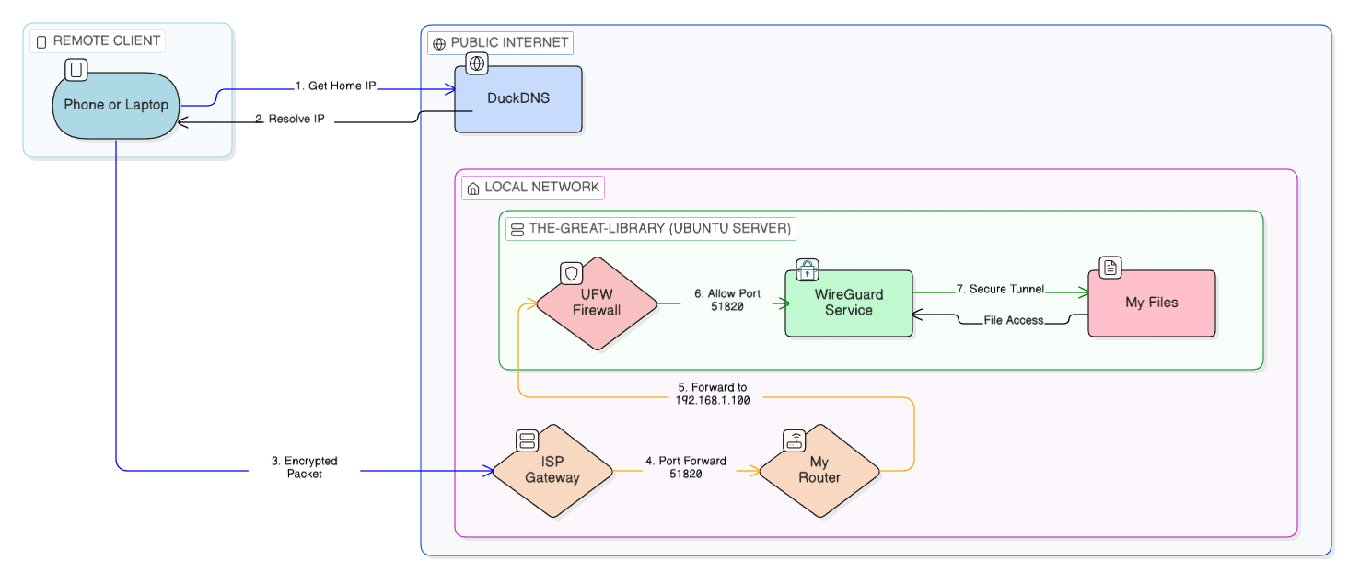Viewport: 1348px width, 572px height.
Task: Click the document icon above My Files
Action: tap(1110, 267)
